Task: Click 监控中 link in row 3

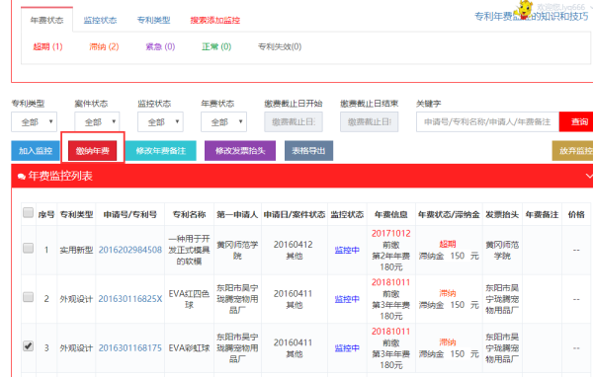Action: click(347, 348)
